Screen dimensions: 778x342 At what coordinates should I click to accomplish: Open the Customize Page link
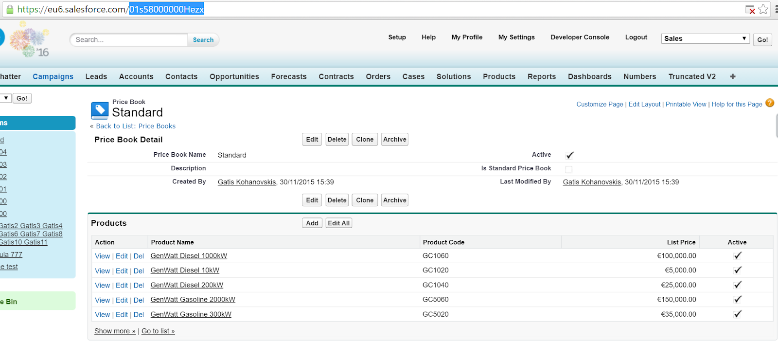(x=600, y=104)
